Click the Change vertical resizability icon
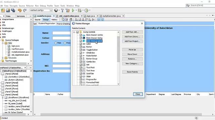The height and width of the screenshot is (120, 215). [x=103, y=20]
